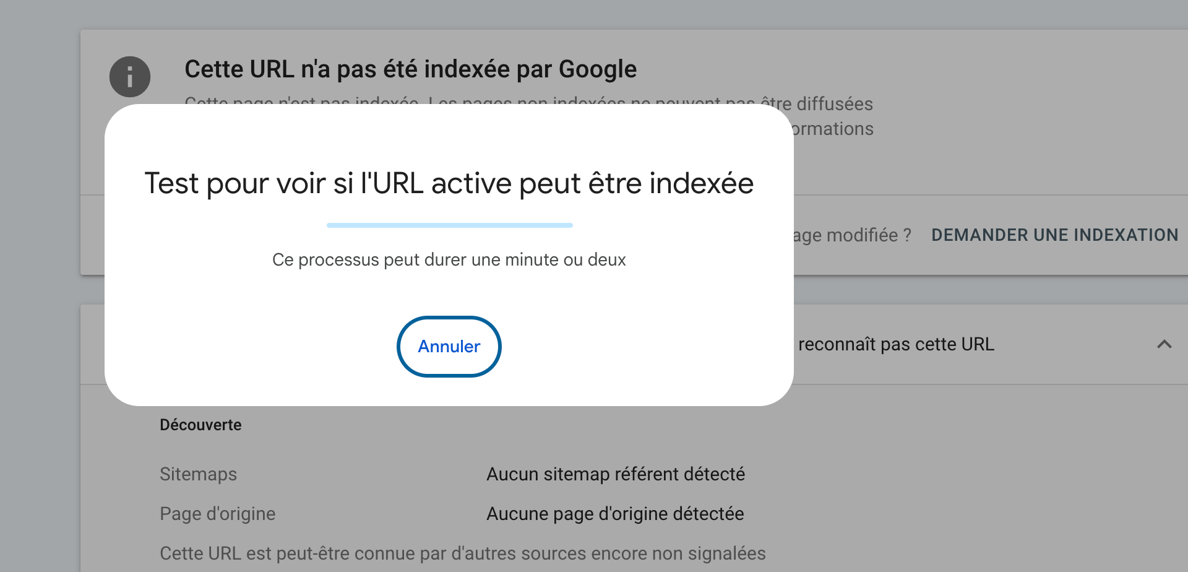Viewport: 1188px width, 572px height.
Task: Collapse the URL coverage section chevron
Action: [1164, 344]
